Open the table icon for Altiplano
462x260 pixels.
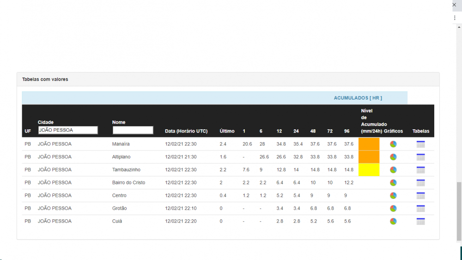[x=420, y=157]
